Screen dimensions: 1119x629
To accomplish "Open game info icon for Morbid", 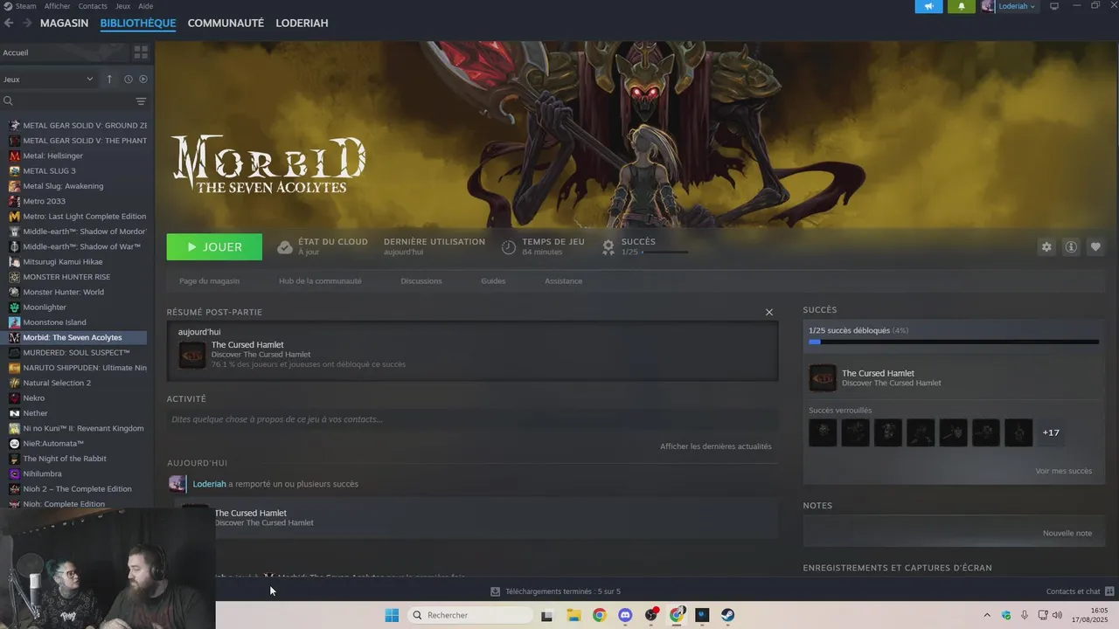I will [x=1071, y=247].
